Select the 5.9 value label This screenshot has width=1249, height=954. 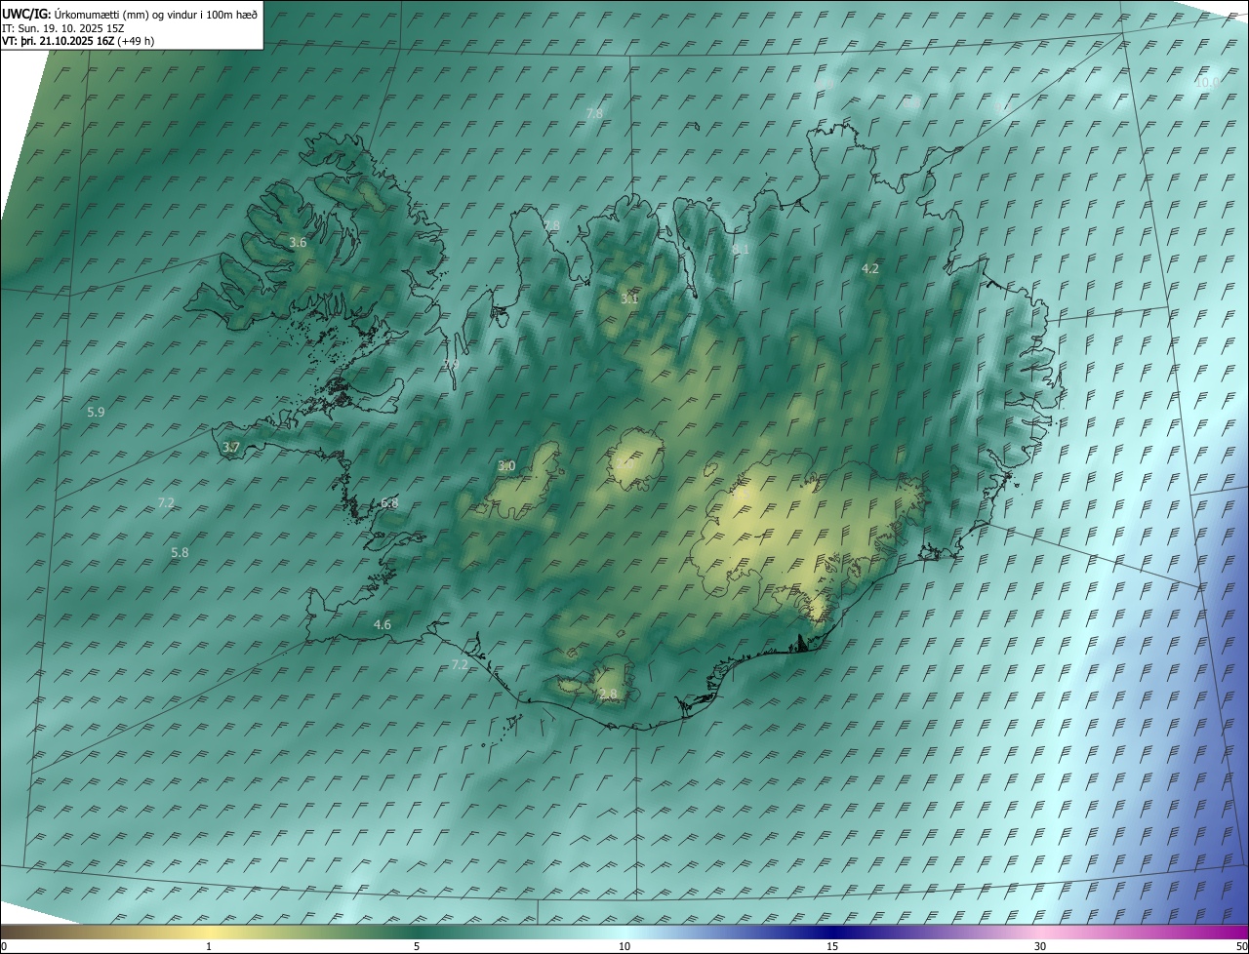(x=96, y=413)
